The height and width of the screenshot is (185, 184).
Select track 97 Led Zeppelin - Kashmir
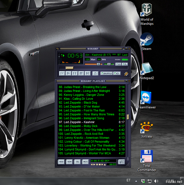tap(92, 122)
